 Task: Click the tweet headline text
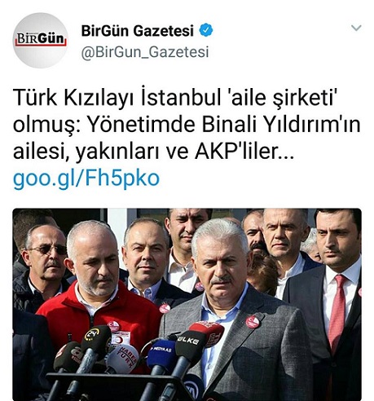tap(187, 124)
